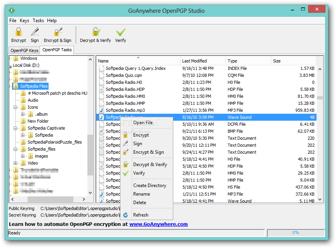336x248 pixels.
Task: Collapse the Softpedia Captivate folder node
Action: [x=16, y=128]
